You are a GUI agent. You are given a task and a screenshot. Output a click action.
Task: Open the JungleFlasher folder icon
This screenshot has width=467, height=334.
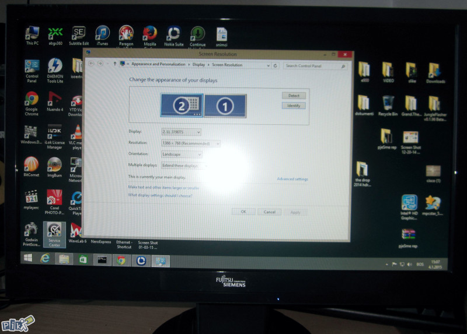(435, 108)
